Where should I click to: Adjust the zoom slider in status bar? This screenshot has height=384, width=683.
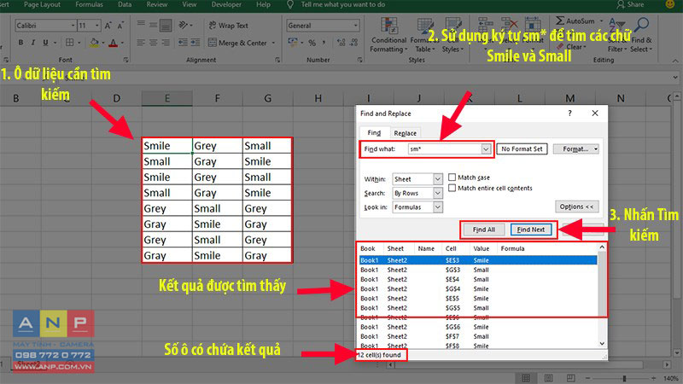pos(624,378)
